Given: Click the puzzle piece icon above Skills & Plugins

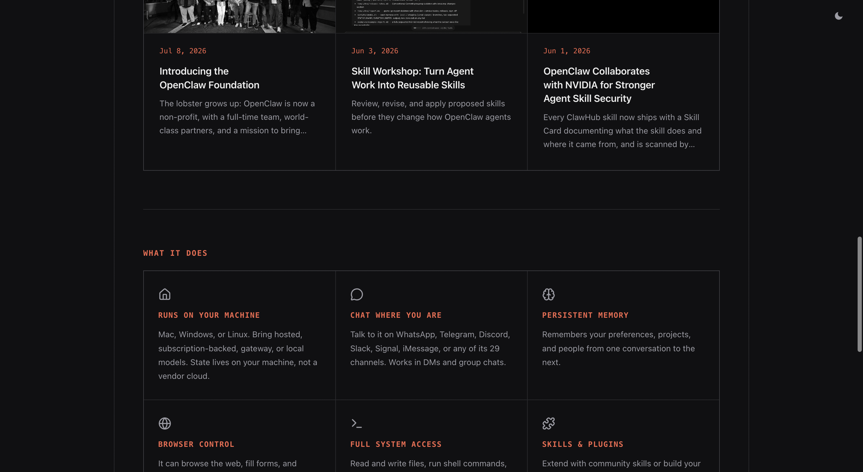Looking at the screenshot, I should coord(548,423).
